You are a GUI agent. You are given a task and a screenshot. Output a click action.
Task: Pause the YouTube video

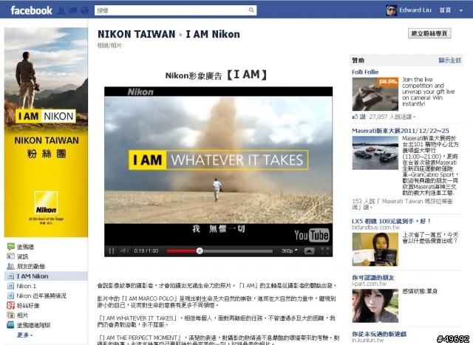(x=112, y=251)
